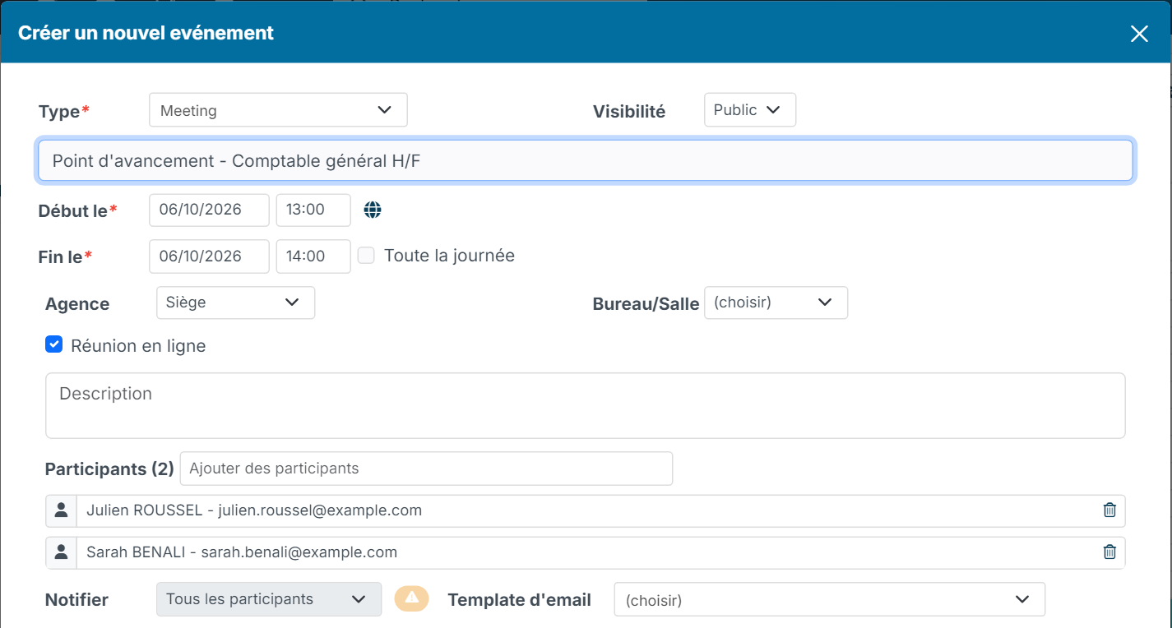Viewport: 1172px width, 628px height.
Task: Click the Toute la journée label
Action: pos(449,256)
